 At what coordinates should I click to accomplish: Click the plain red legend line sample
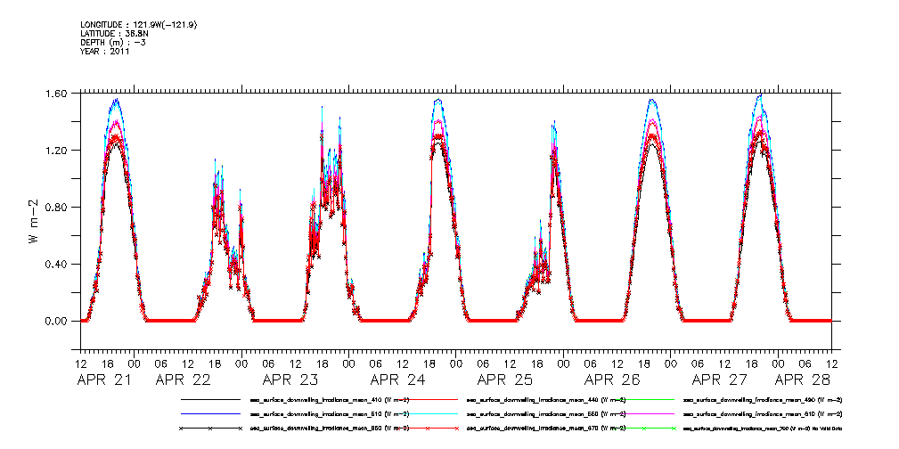pyautogui.click(x=427, y=398)
